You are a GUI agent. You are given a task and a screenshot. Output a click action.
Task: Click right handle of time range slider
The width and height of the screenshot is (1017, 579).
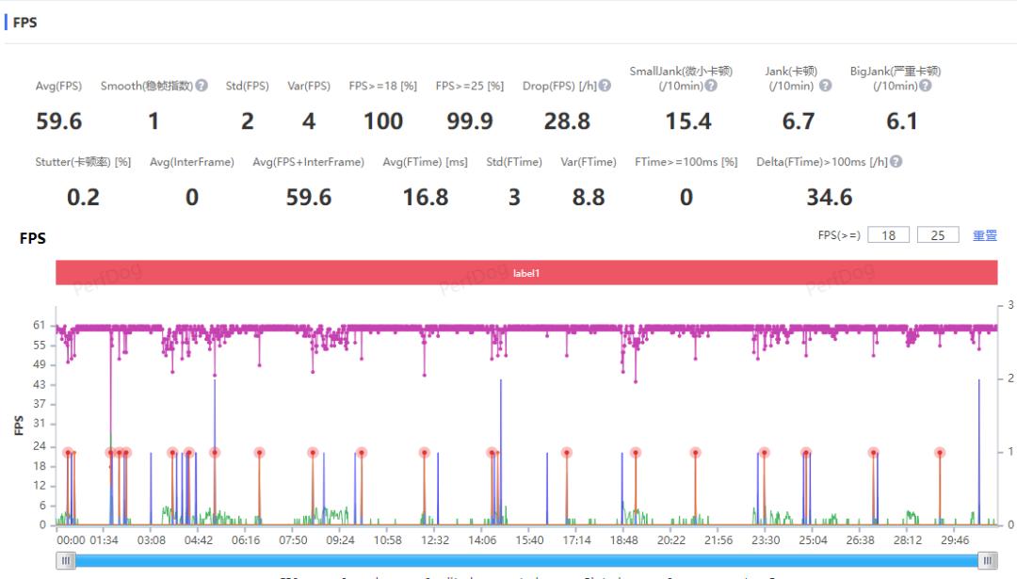987,560
